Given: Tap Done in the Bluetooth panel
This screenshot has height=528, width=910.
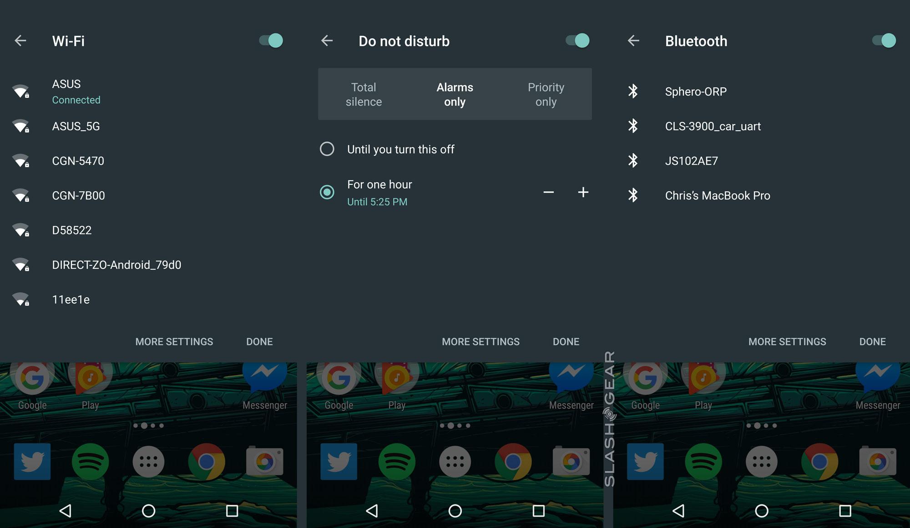Looking at the screenshot, I should (x=872, y=341).
